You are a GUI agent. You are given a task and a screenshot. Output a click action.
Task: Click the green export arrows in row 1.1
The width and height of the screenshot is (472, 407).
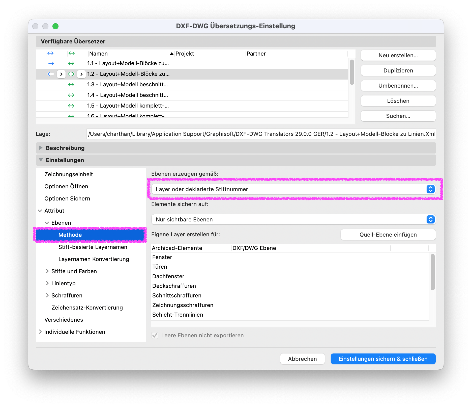point(71,63)
